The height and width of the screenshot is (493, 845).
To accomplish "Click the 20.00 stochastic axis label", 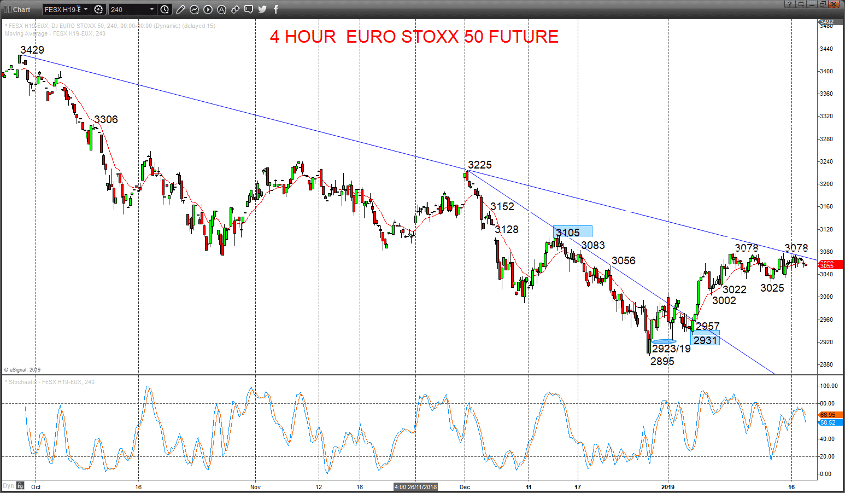I will [x=829, y=456].
